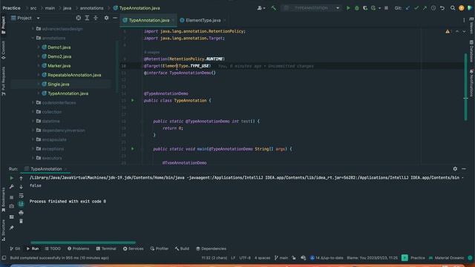Run the TypeAnnotation configuration from the toolbar
475x267 pixels.
(348, 8)
